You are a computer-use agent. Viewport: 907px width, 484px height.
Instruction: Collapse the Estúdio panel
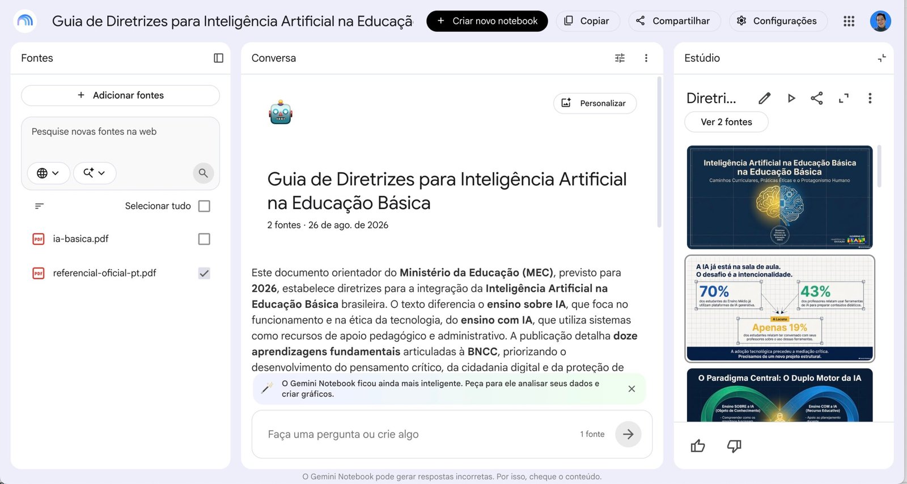[x=881, y=58]
